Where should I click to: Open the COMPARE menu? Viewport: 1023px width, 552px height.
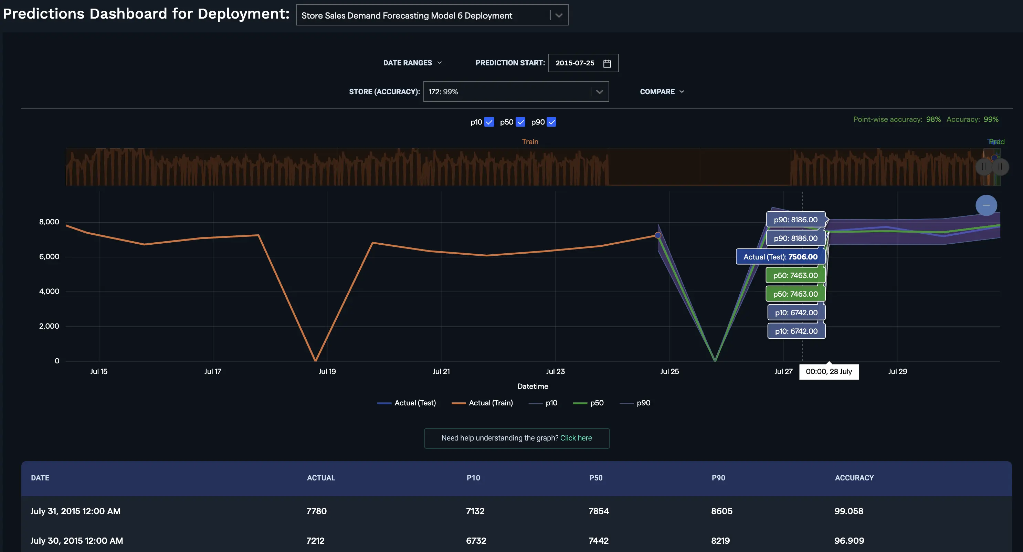point(662,91)
